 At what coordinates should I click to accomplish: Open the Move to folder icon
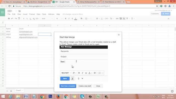(x=20, y=11)
